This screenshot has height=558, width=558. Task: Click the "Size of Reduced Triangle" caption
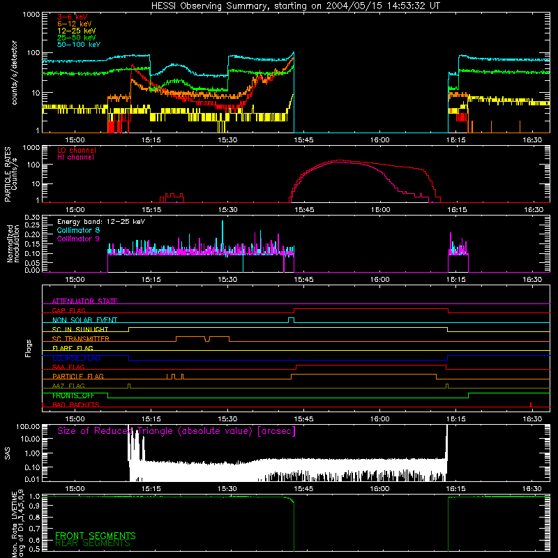pyautogui.click(x=176, y=431)
